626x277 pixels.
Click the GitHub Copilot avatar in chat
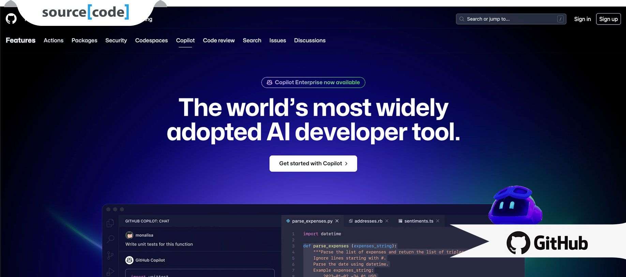(129, 260)
